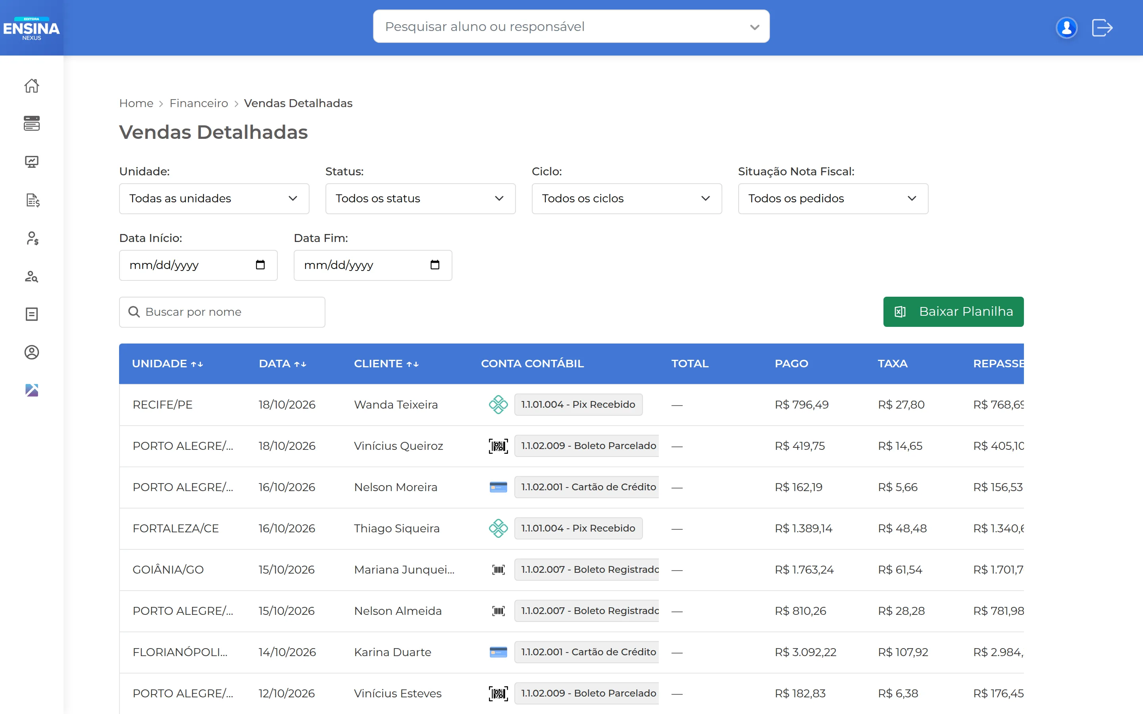Click the FORTALEZA/CE unit cell
Image resolution: width=1143 pixels, height=714 pixels.
pos(176,528)
